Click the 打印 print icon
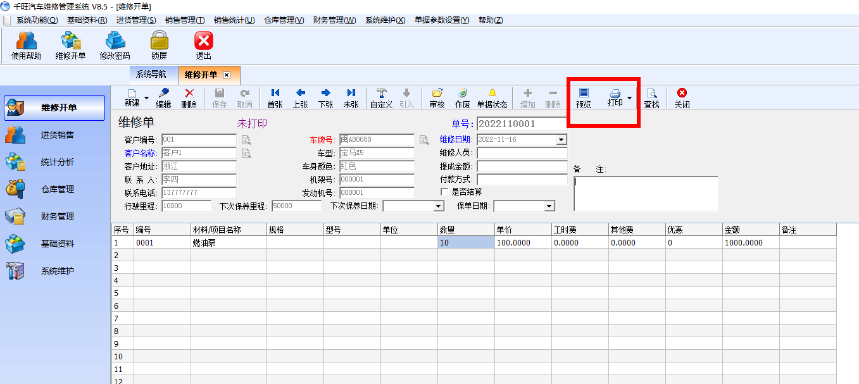The width and height of the screenshot is (859, 384). 615,97
